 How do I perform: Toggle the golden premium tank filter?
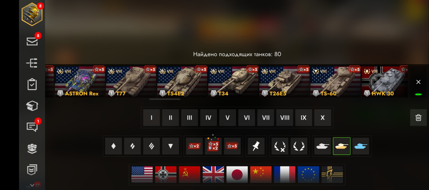[x=342, y=146]
